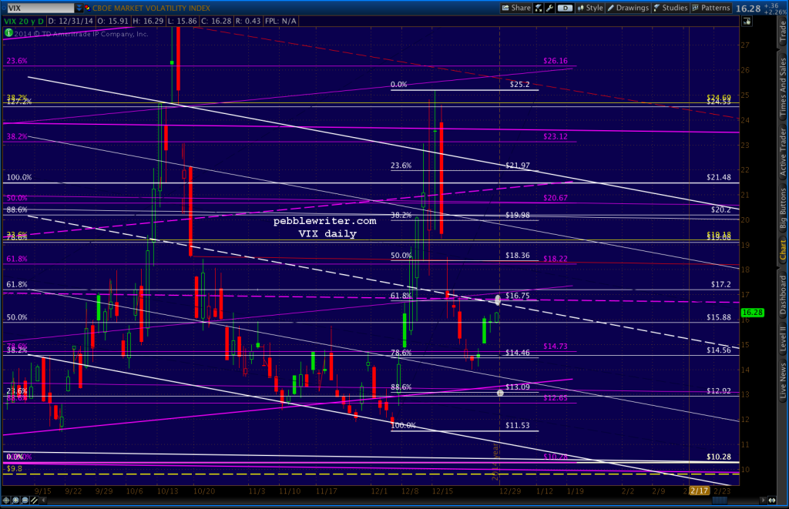Click the pointer icon above the price scale
The width and height of the screenshot is (789, 509).
745,21
